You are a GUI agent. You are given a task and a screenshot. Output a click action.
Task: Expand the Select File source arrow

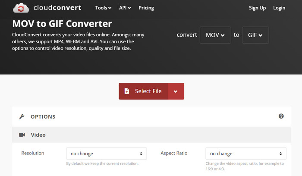point(176,91)
